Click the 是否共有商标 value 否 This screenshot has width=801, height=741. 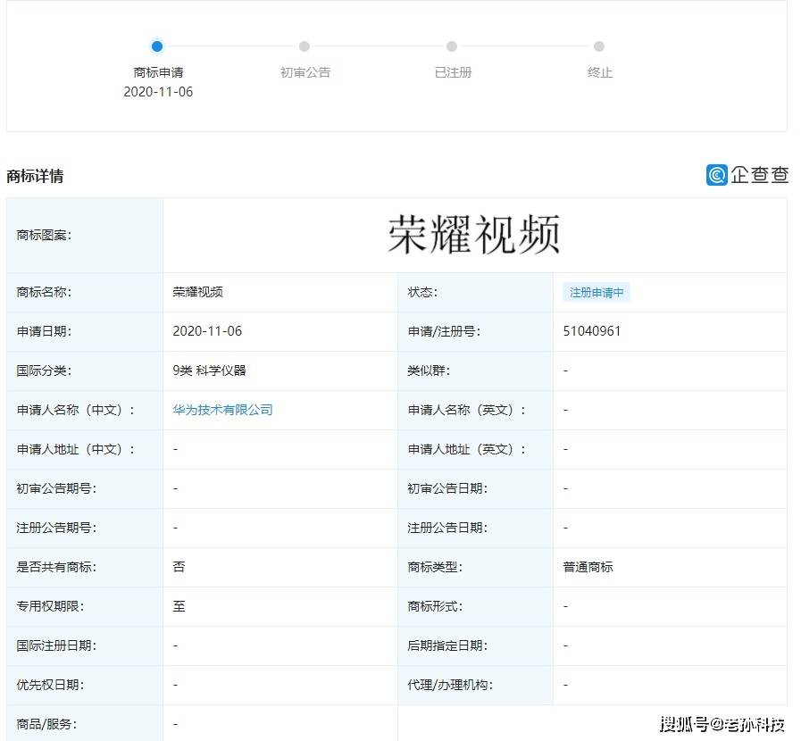click(178, 567)
